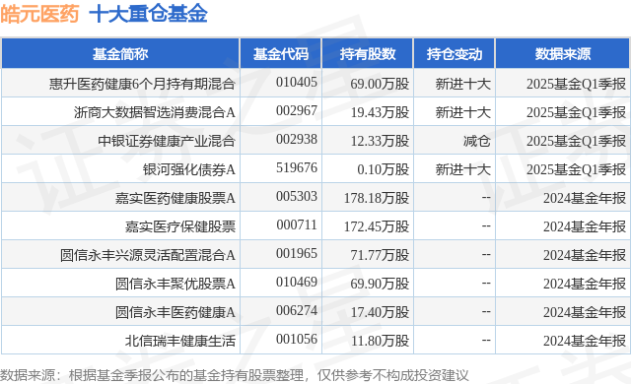Click fund code 519676
Screen dimensions: 631x384
point(297,168)
